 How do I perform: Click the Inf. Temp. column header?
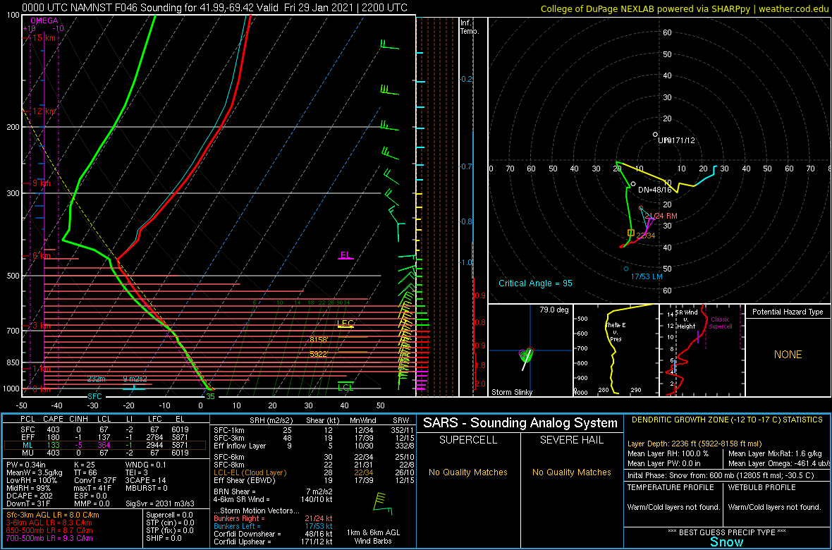tap(470, 27)
